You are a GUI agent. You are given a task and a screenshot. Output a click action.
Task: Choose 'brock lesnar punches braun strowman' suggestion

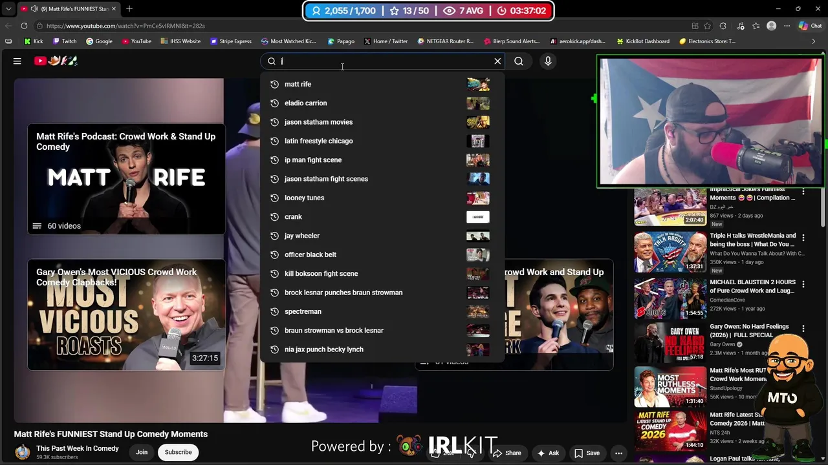coord(382,293)
